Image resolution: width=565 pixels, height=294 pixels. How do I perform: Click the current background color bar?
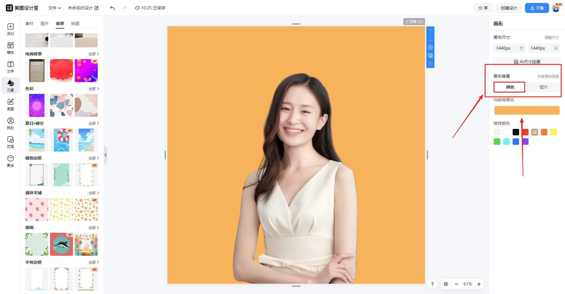[x=527, y=110]
